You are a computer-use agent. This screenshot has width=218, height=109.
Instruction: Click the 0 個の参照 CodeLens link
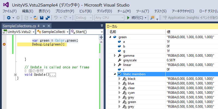[34, 71]
